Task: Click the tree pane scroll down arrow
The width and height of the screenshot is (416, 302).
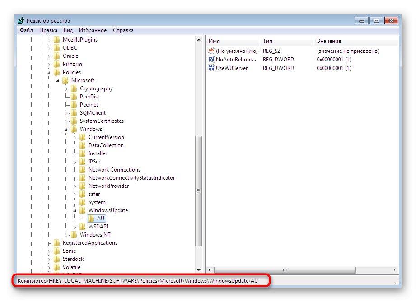Action: [199, 270]
